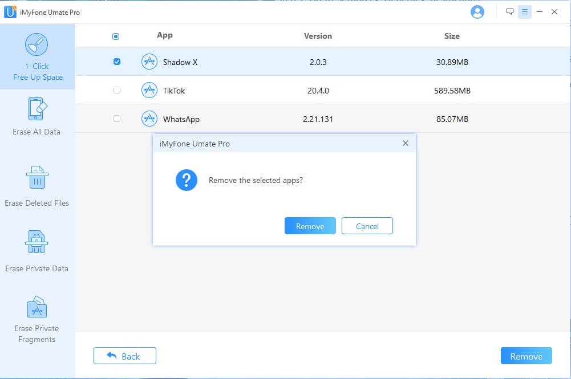Click the Shadow X app store icon
Image resolution: width=571 pixels, height=379 pixels.
tap(149, 62)
